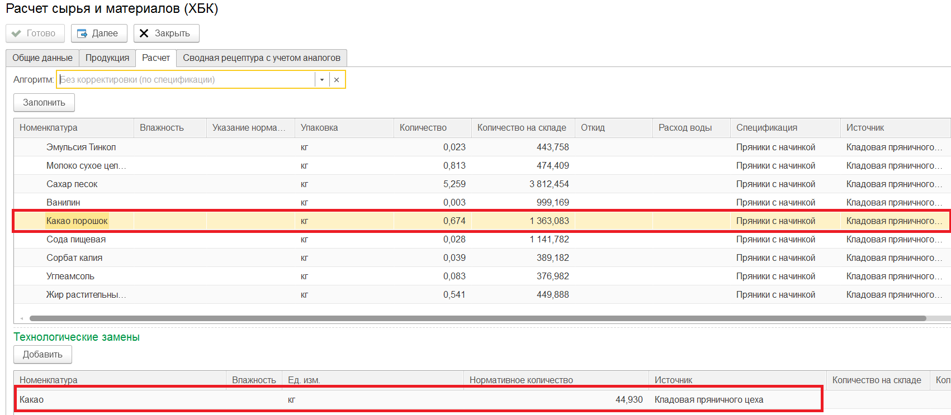Click the Упаковка column header

(x=344, y=128)
